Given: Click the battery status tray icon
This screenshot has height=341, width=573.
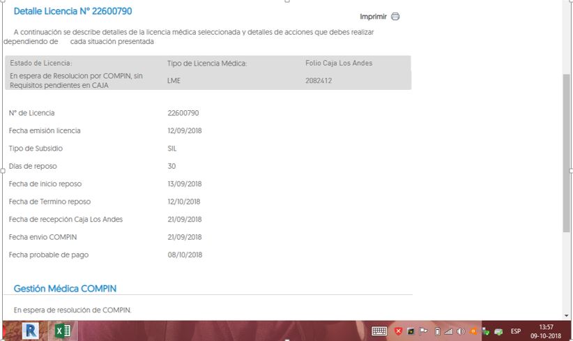Looking at the screenshot, I should coord(437,331).
